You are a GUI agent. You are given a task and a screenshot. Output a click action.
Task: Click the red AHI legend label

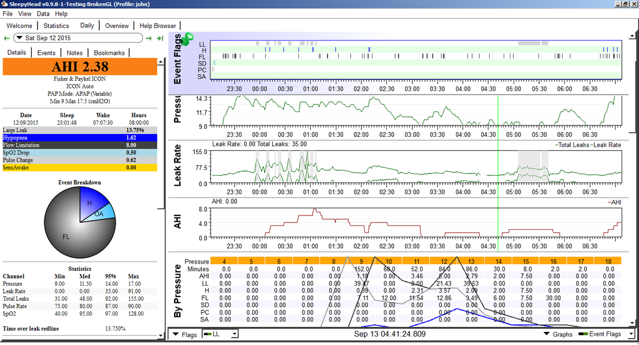click(615, 202)
